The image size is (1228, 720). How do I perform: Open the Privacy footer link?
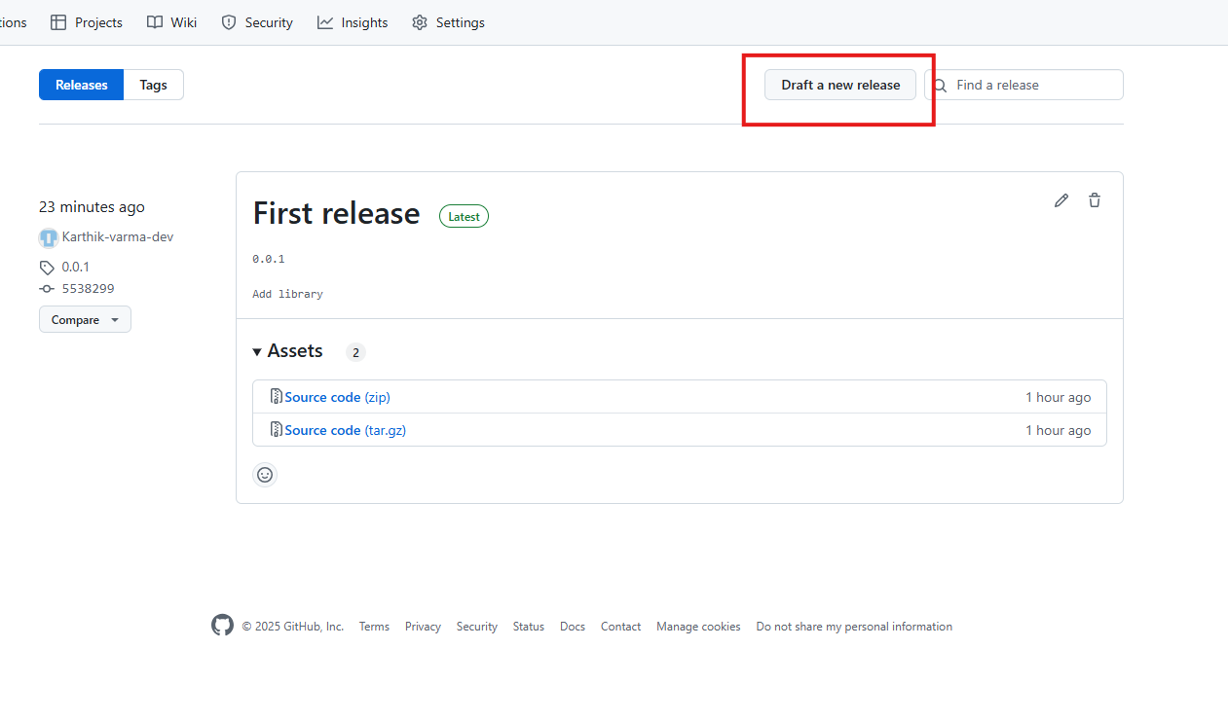point(423,627)
